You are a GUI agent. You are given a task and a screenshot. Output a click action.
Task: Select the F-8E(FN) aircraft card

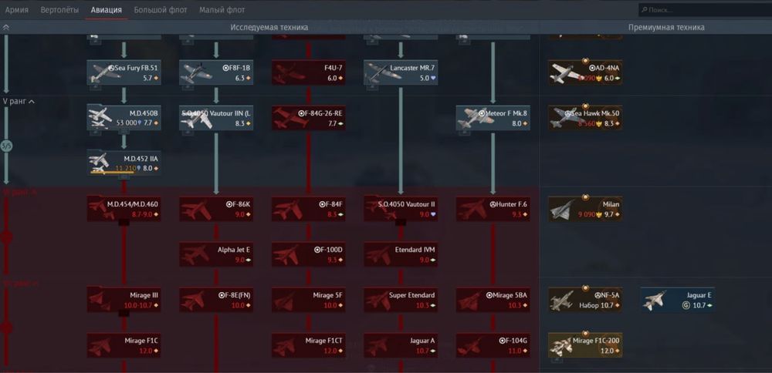[x=216, y=299]
